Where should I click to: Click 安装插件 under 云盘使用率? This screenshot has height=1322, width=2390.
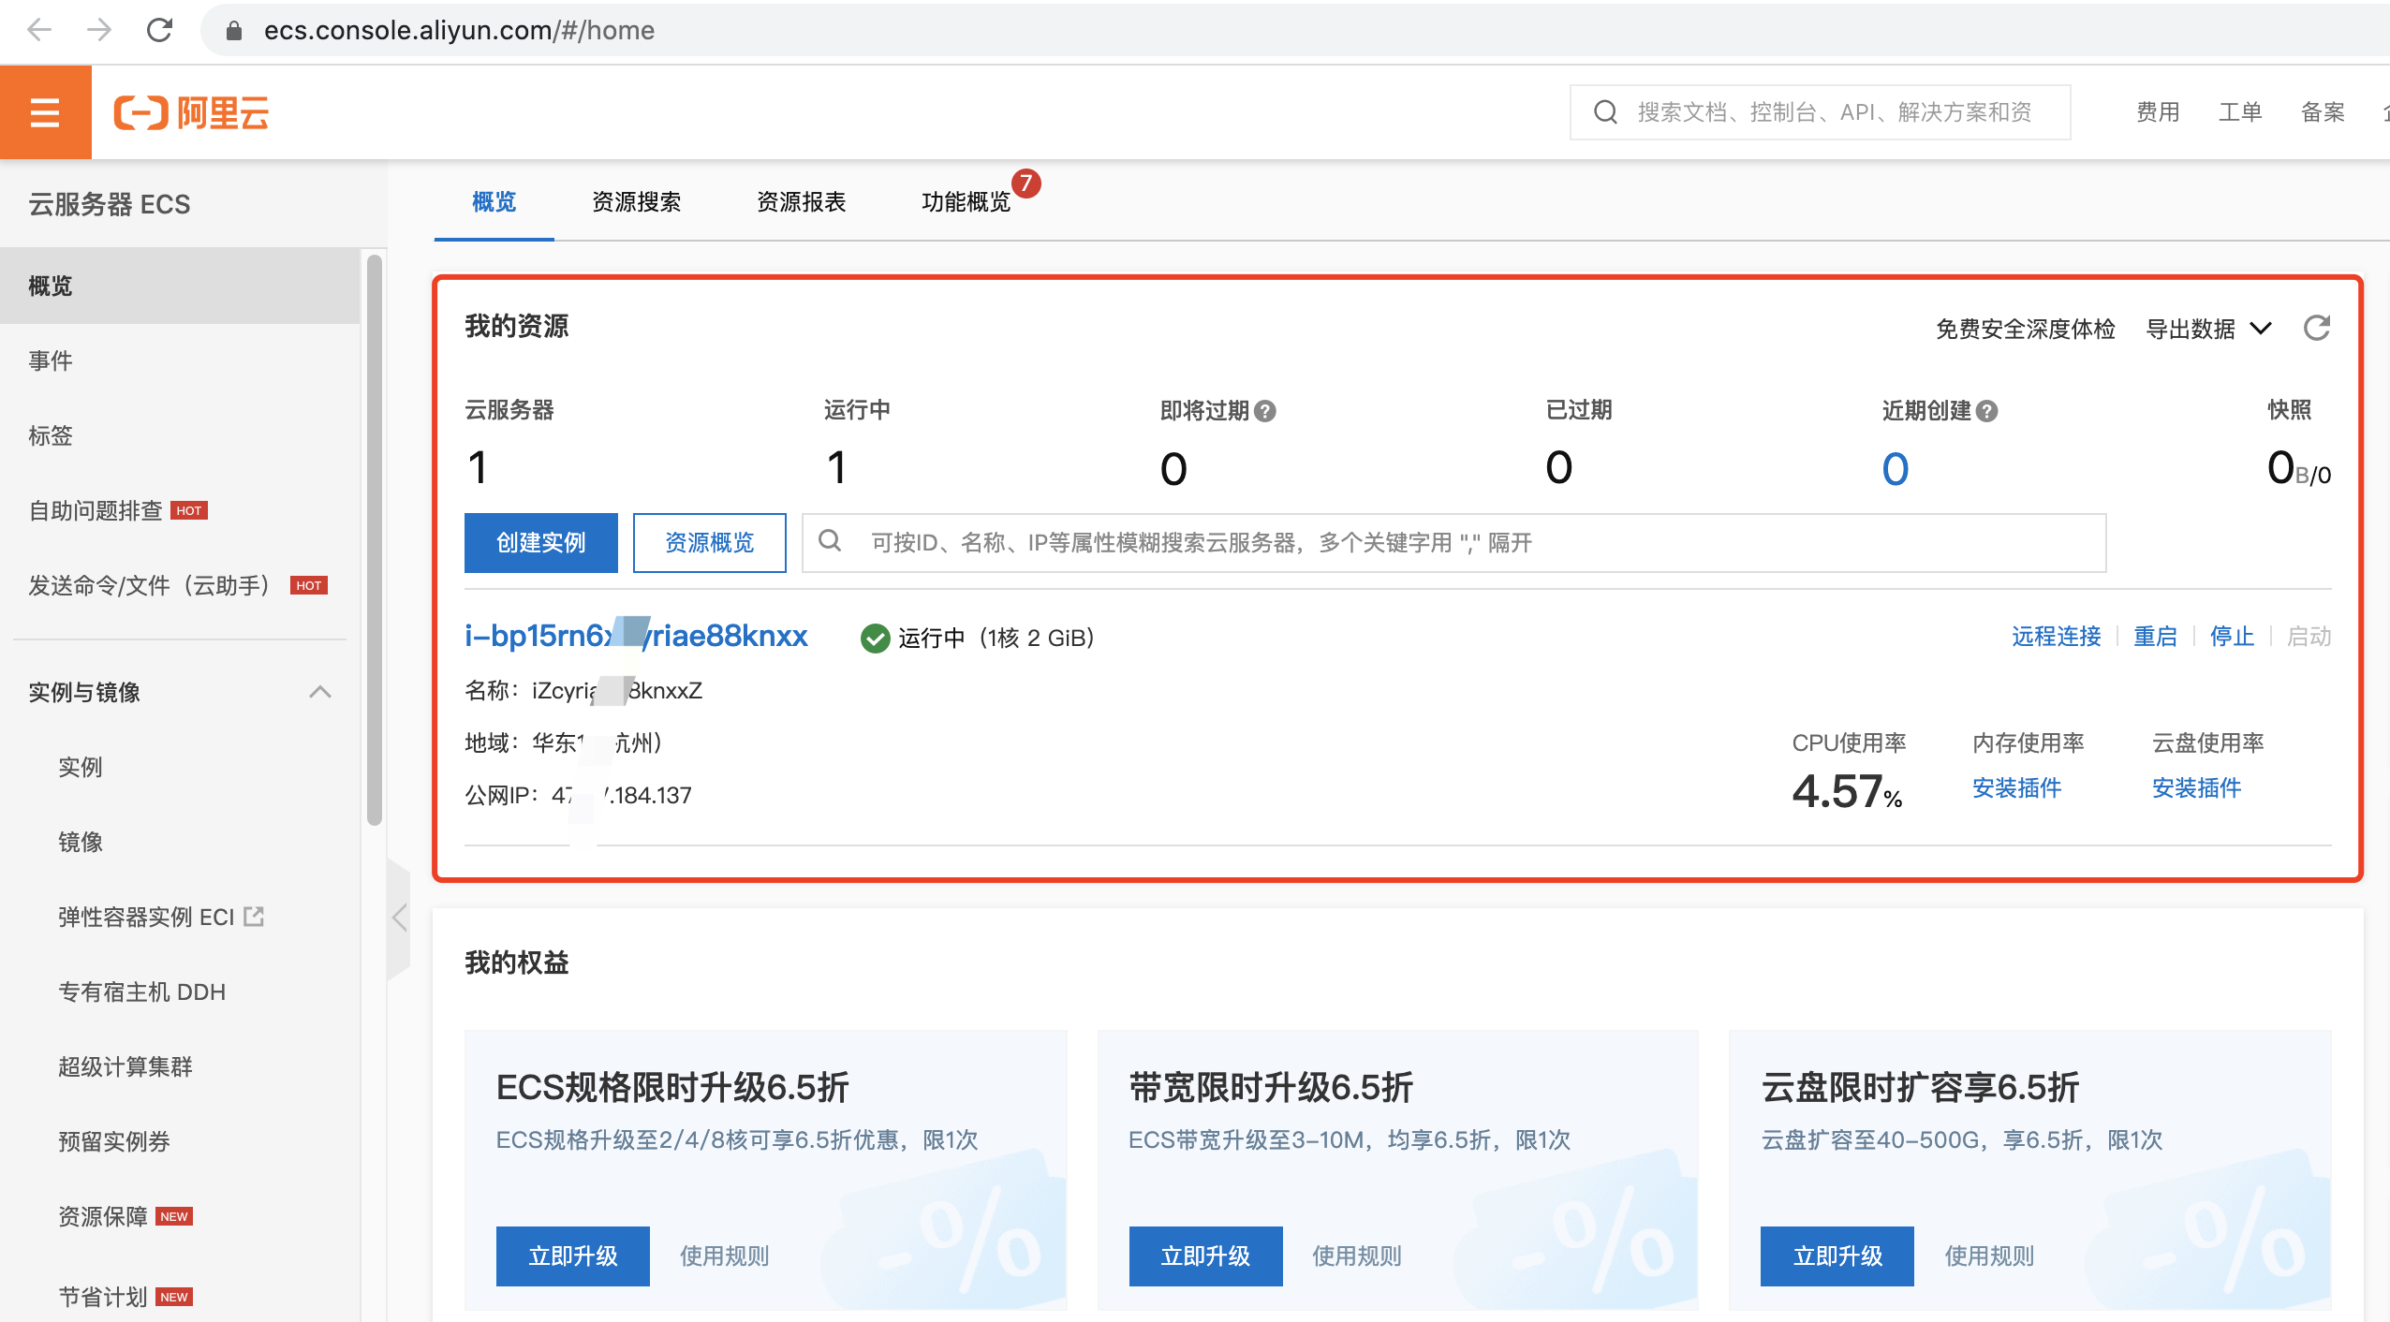2197,787
